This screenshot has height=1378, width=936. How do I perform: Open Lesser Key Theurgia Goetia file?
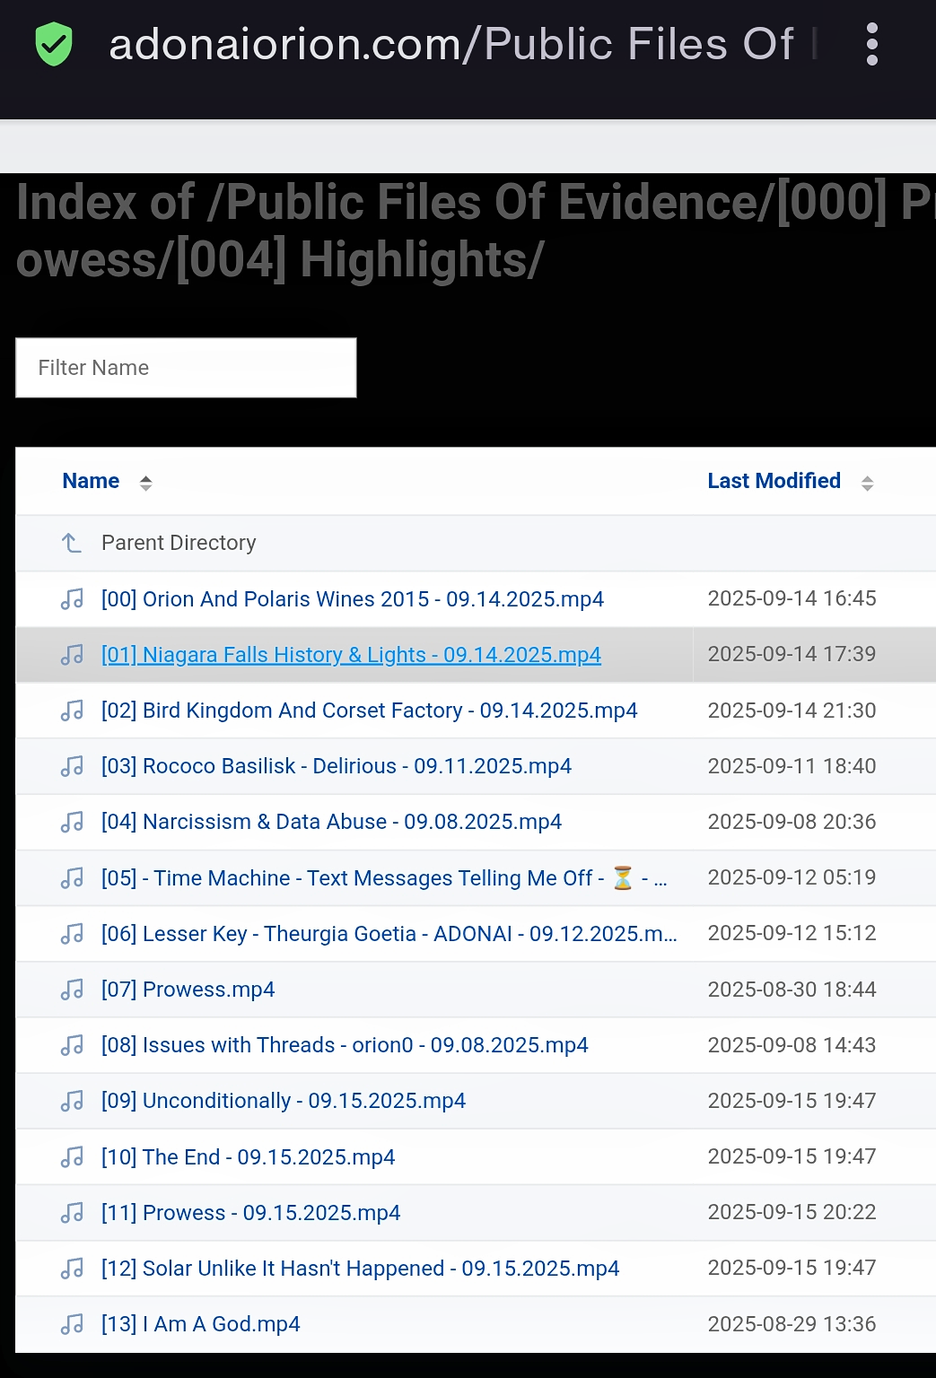[x=389, y=934]
